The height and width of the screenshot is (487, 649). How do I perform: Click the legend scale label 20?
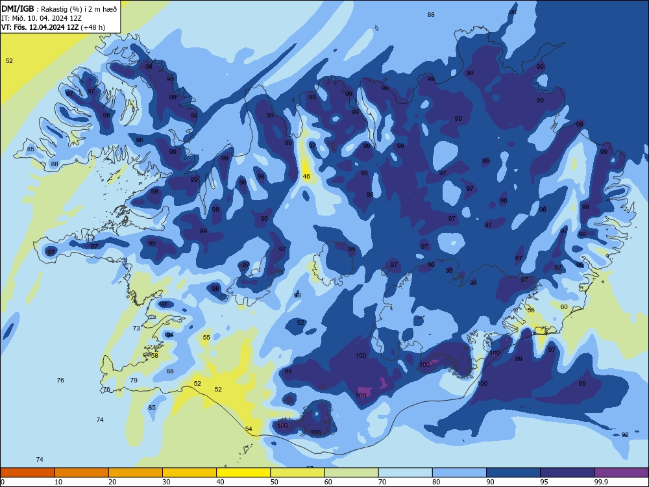pyautogui.click(x=112, y=482)
